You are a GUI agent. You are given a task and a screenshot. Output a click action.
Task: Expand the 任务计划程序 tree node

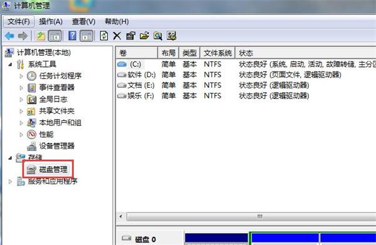click(x=21, y=76)
